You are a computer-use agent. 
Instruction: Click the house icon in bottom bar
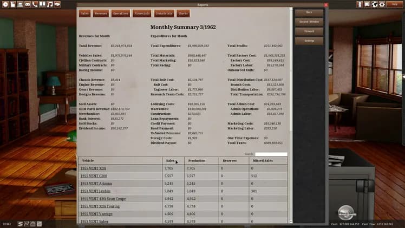pyautogui.click(x=33, y=224)
